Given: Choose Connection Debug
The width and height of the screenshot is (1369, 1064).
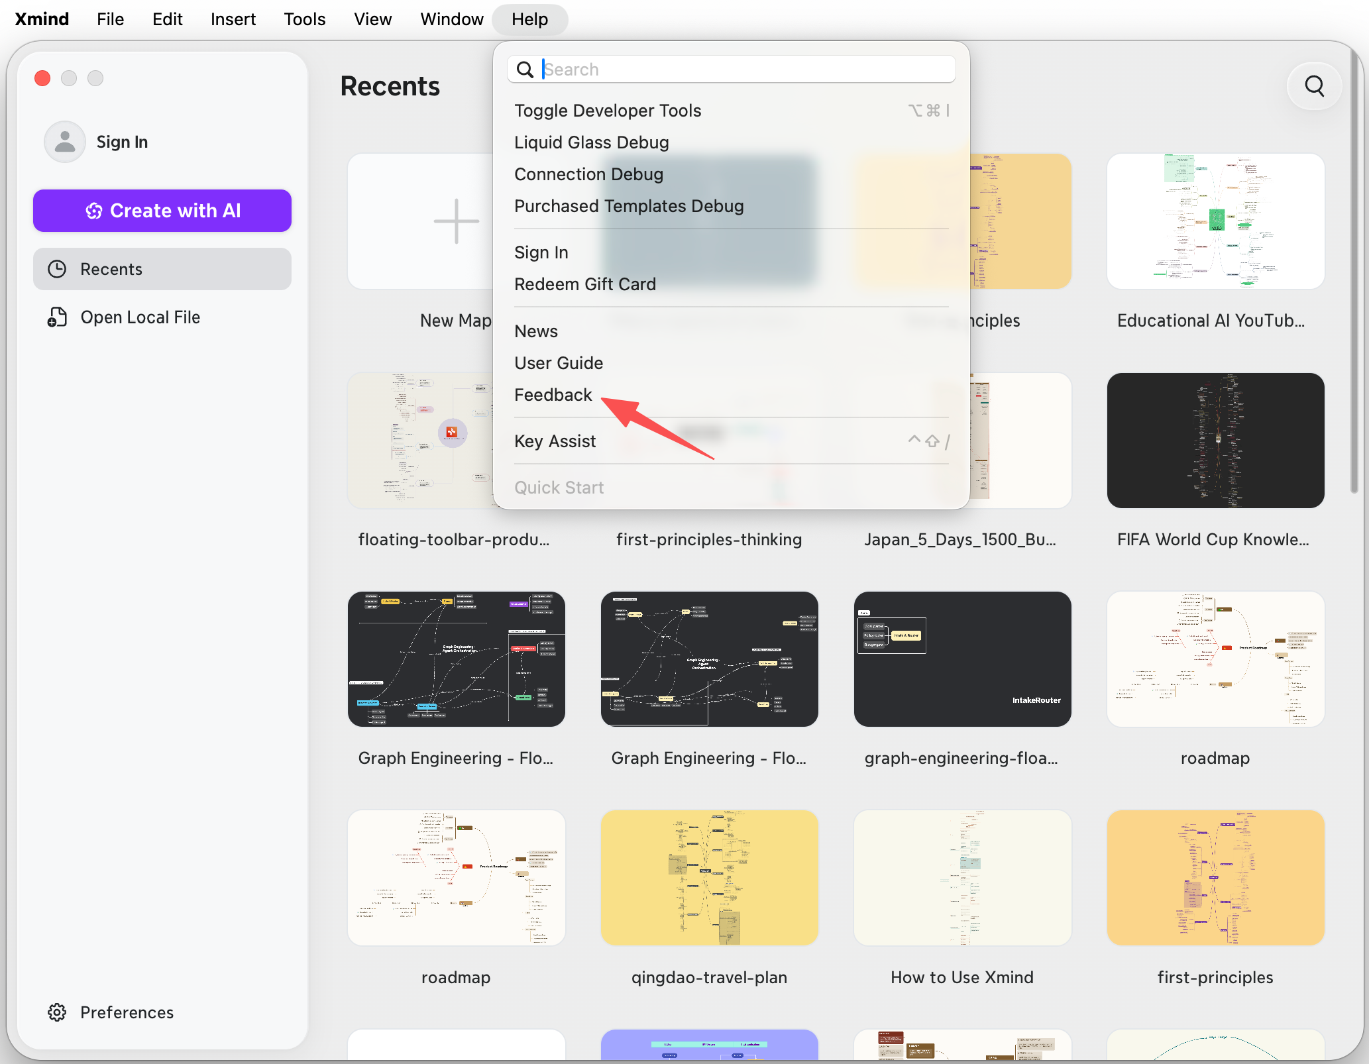Looking at the screenshot, I should 732,174.
